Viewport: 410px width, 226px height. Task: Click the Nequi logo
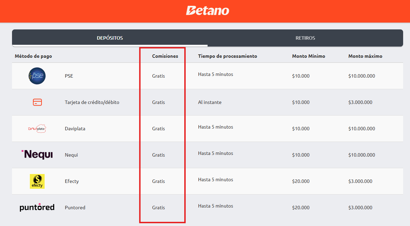coord(37,155)
